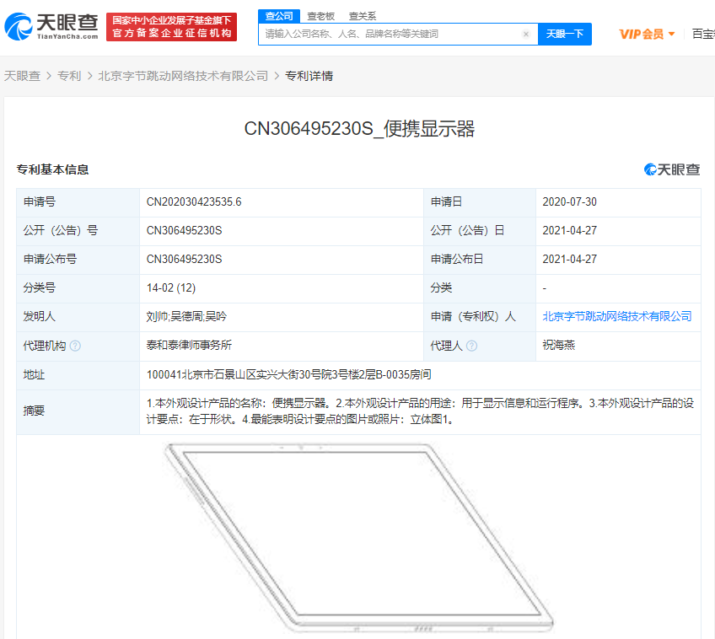Click the help icon beside 代理人
This screenshot has height=639, width=715.
click(x=472, y=346)
